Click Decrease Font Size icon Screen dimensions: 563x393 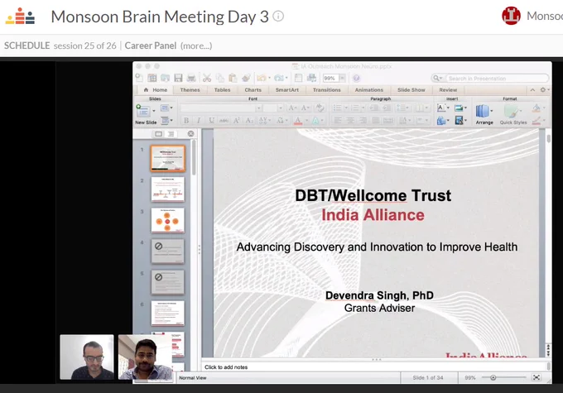click(306, 108)
